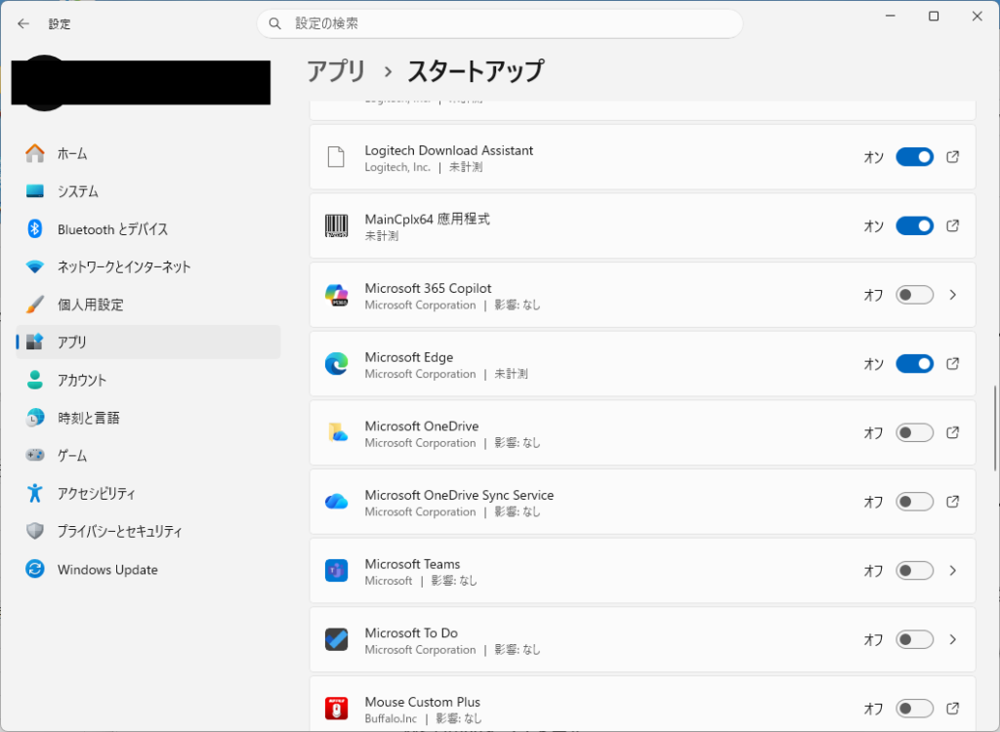
Task: Click the Microsoft To Do checkmark icon
Action: (336, 639)
